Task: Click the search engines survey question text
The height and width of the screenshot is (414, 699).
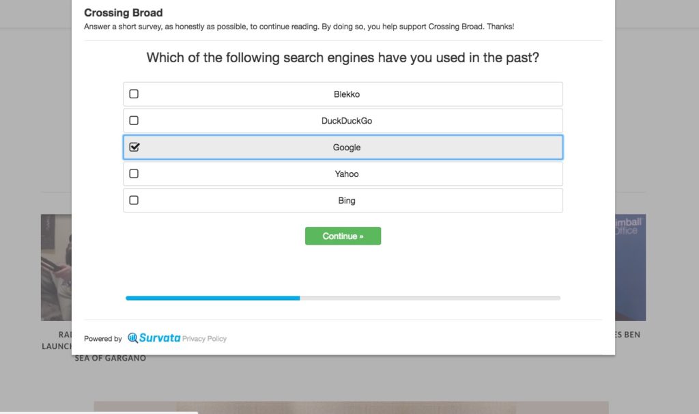Action: click(343, 58)
